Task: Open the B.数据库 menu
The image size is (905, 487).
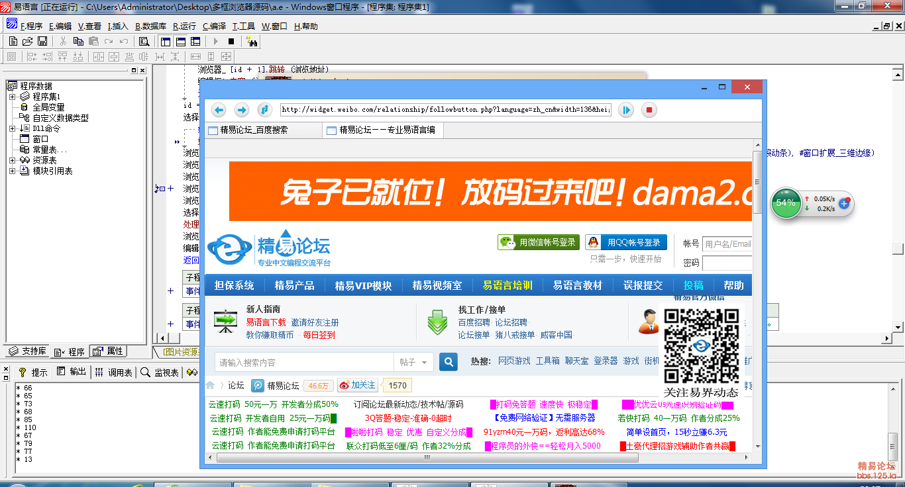Action: (x=150, y=26)
